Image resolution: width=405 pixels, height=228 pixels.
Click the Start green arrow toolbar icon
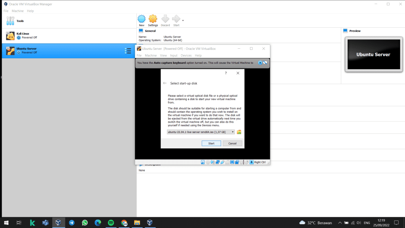point(176,19)
